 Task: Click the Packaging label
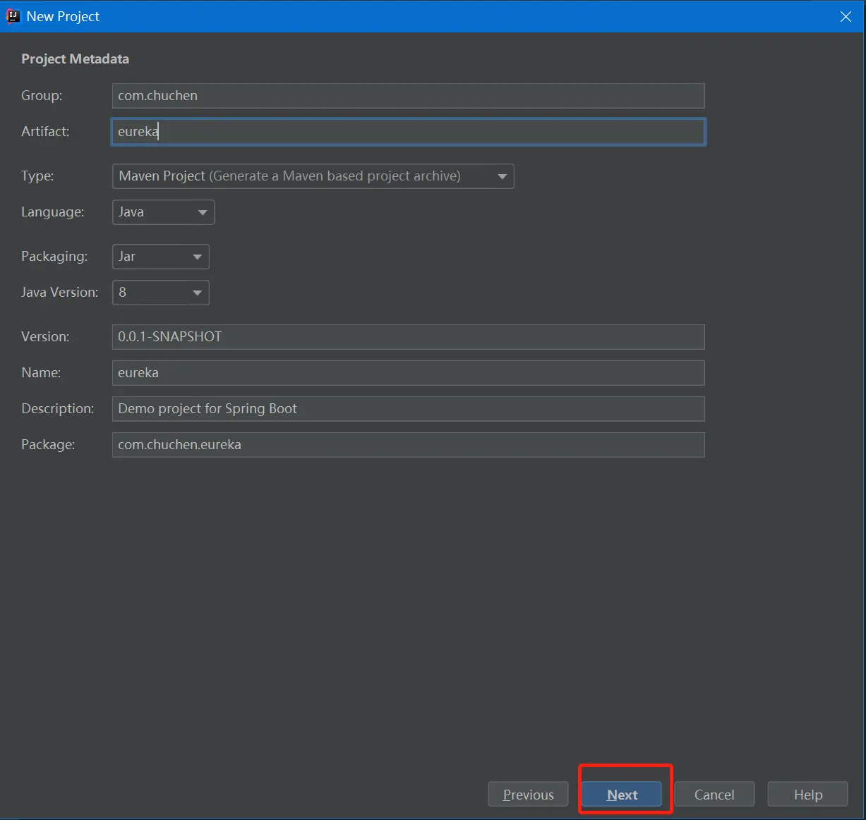[54, 257]
